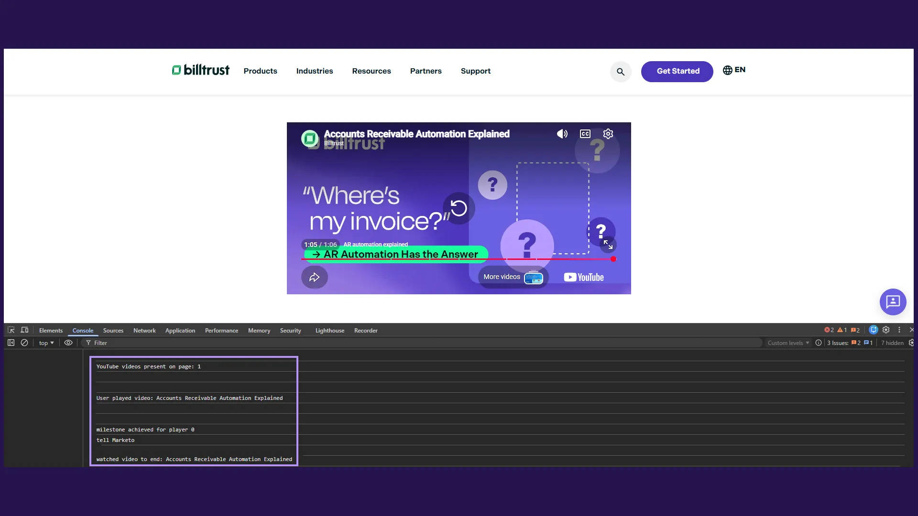This screenshot has width=918, height=516.
Task: Toggle closed captions CC on video
Action: click(x=585, y=134)
